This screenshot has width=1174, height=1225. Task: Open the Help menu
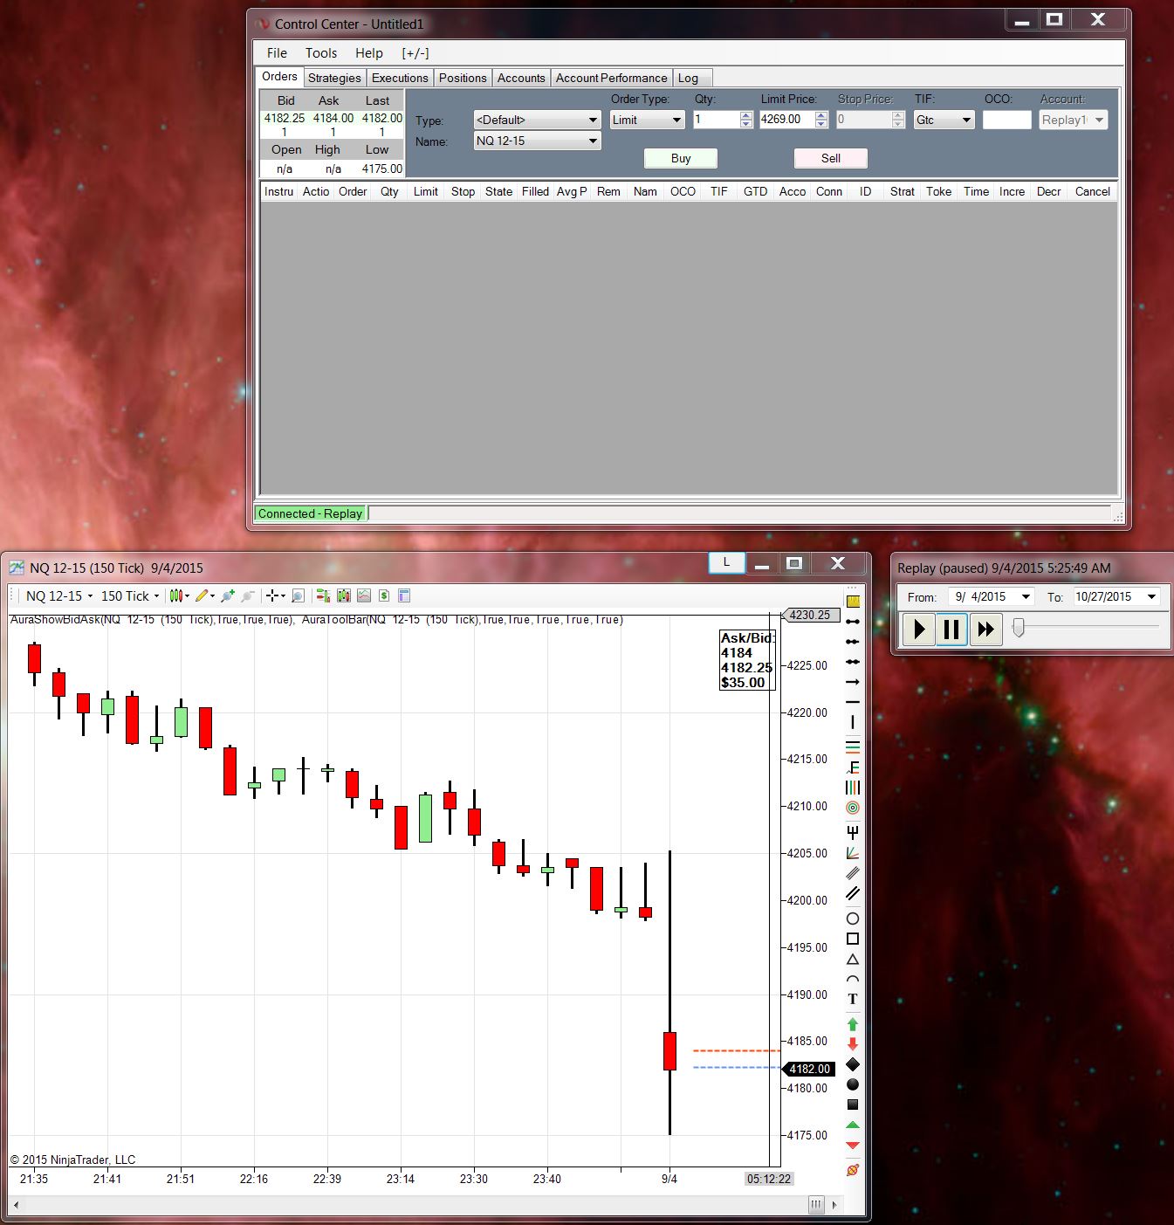coord(369,53)
